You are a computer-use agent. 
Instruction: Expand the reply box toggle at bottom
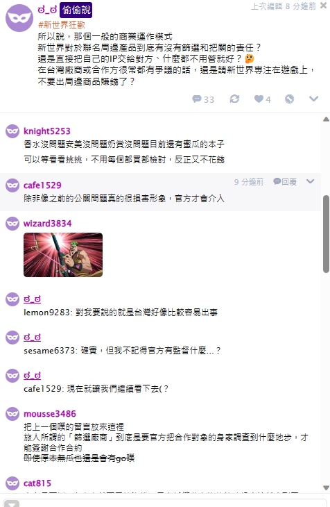pyautogui.click(x=12, y=504)
